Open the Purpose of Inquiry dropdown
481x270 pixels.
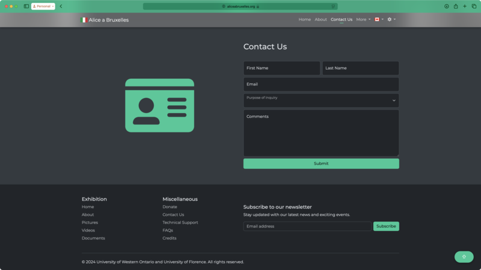click(x=321, y=100)
